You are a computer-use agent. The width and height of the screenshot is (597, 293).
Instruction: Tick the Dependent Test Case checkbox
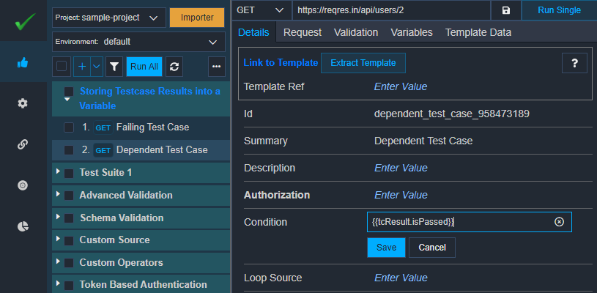click(x=69, y=150)
